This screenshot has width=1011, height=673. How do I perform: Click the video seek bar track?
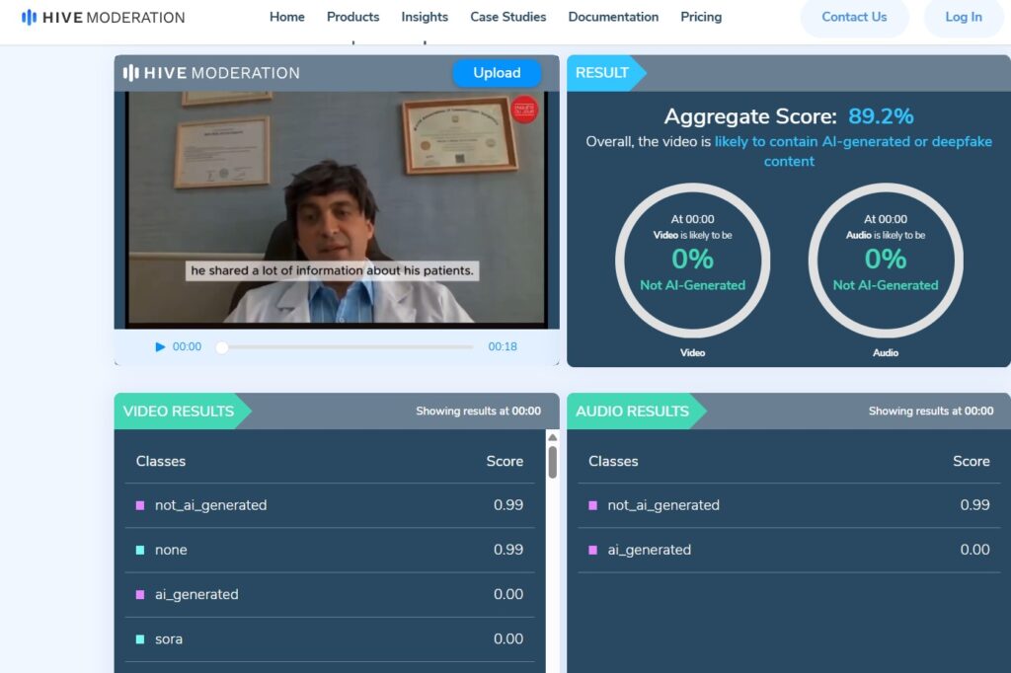[348, 346]
